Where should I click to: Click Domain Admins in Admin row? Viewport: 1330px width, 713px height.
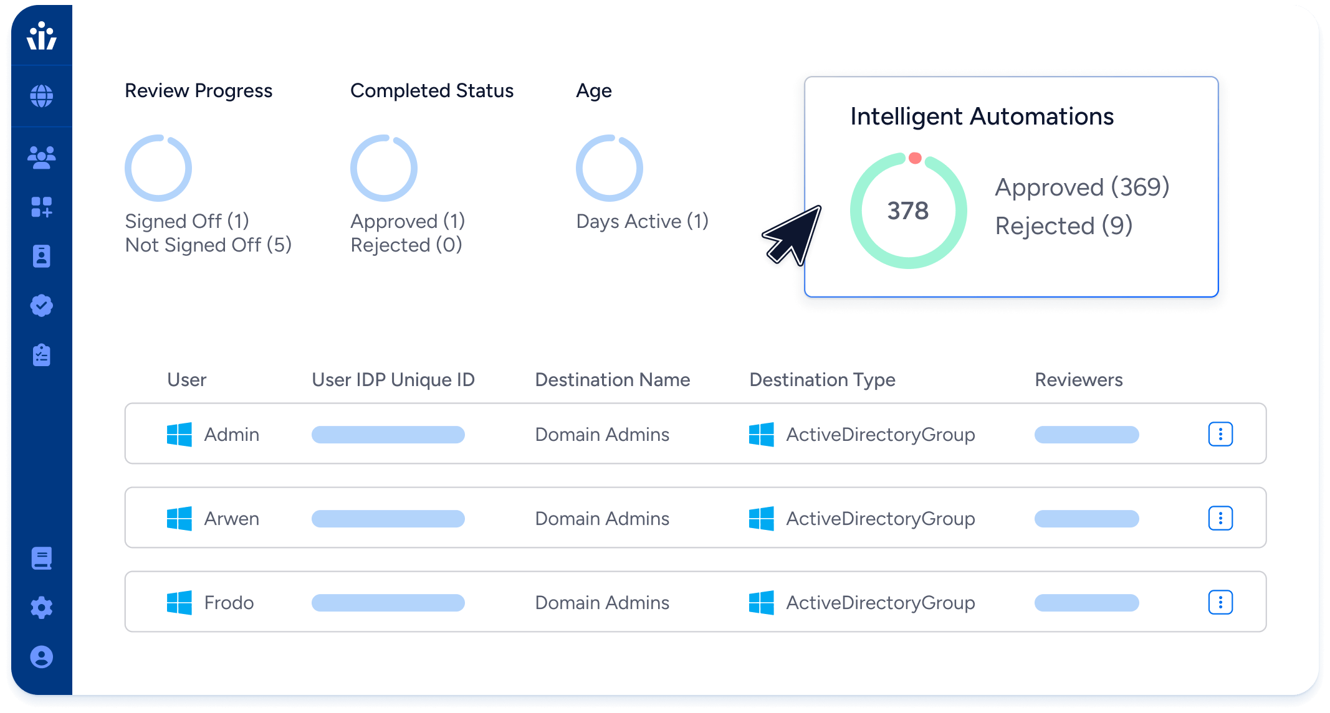[602, 434]
